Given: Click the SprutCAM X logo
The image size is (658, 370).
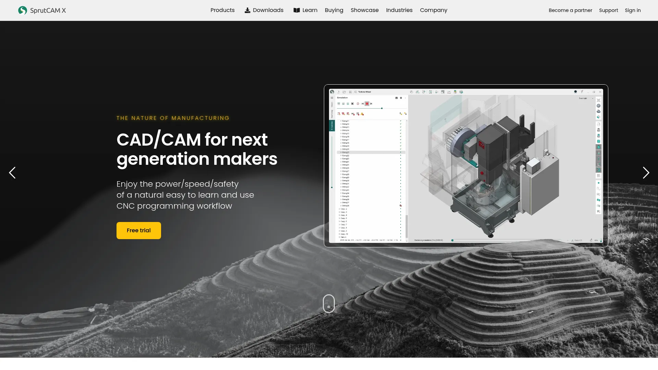Looking at the screenshot, I should (42, 10).
